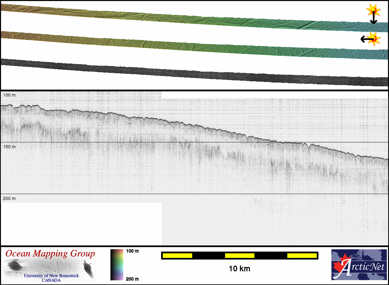Click the left sonar image in OMG logo
This screenshot has width=389, height=285.
coord(14,266)
